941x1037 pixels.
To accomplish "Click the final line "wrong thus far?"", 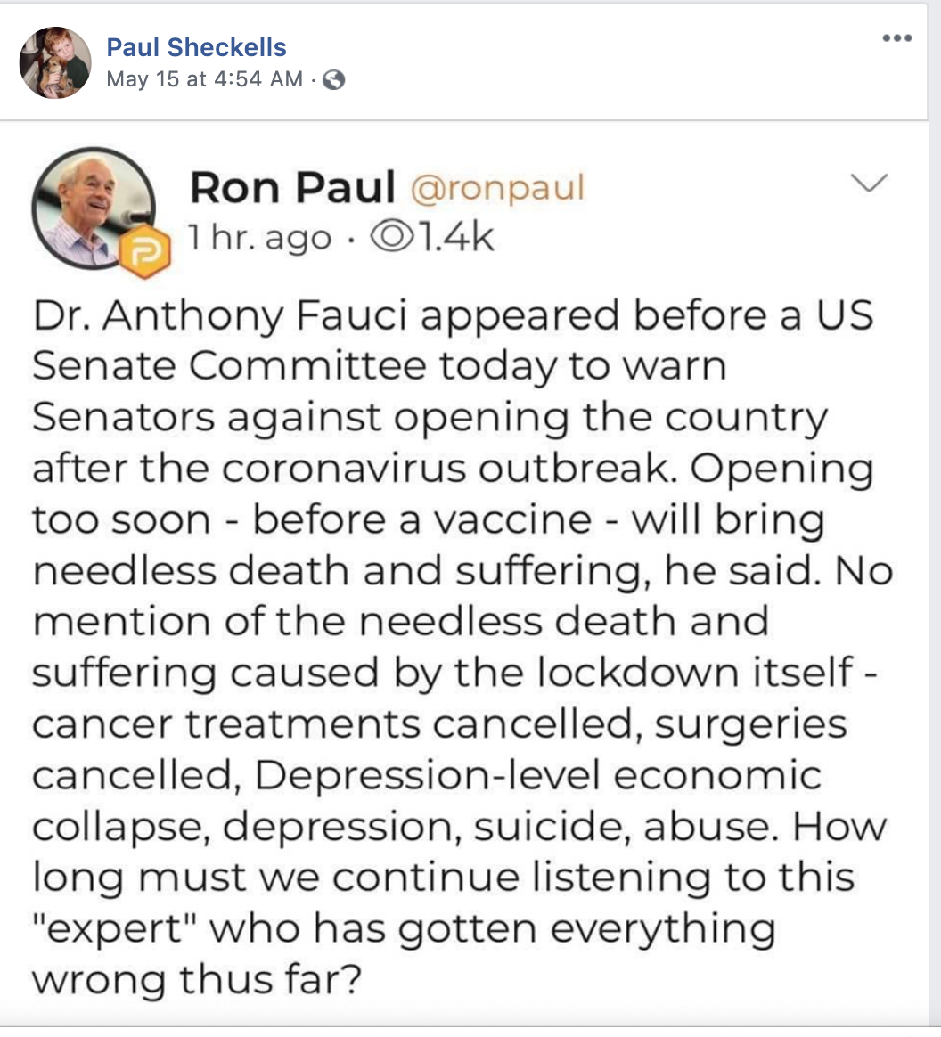I will [196, 978].
